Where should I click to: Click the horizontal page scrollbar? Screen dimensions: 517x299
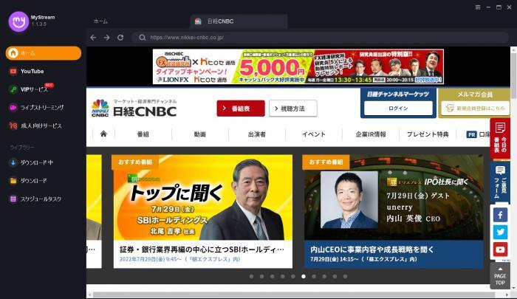294,295
